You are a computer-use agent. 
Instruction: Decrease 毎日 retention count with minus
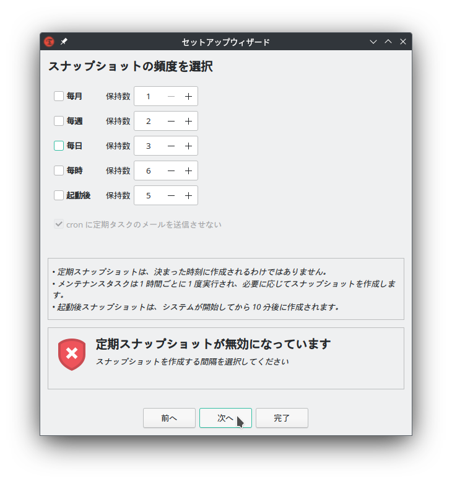tap(171, 146)
